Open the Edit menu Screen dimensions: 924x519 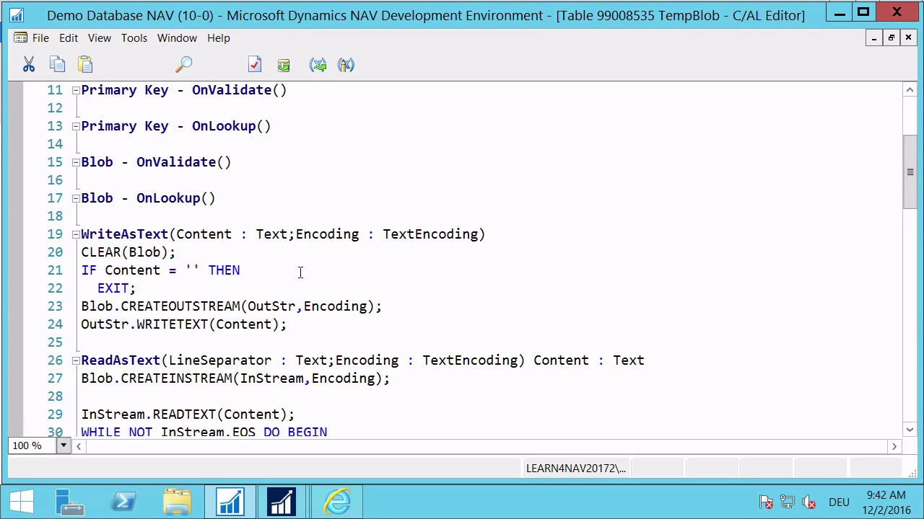click(x=69, y=37)
